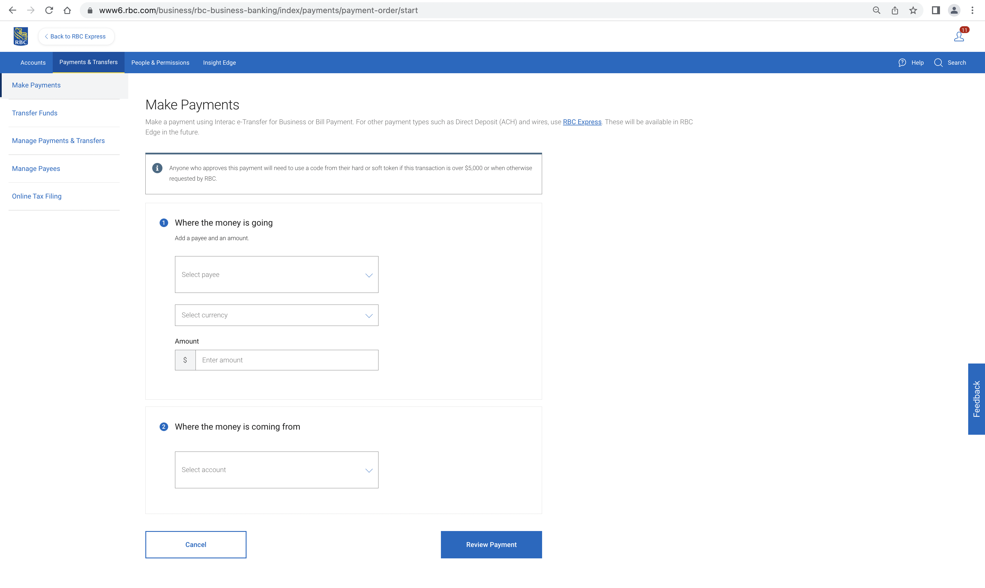Click the info icon in notice box
This screenshot has height=588, width=985.
[x=157, y=168]
